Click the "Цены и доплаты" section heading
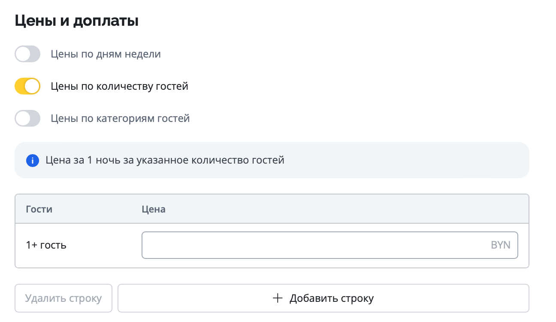The image size is (556, 322). [77, 21]
